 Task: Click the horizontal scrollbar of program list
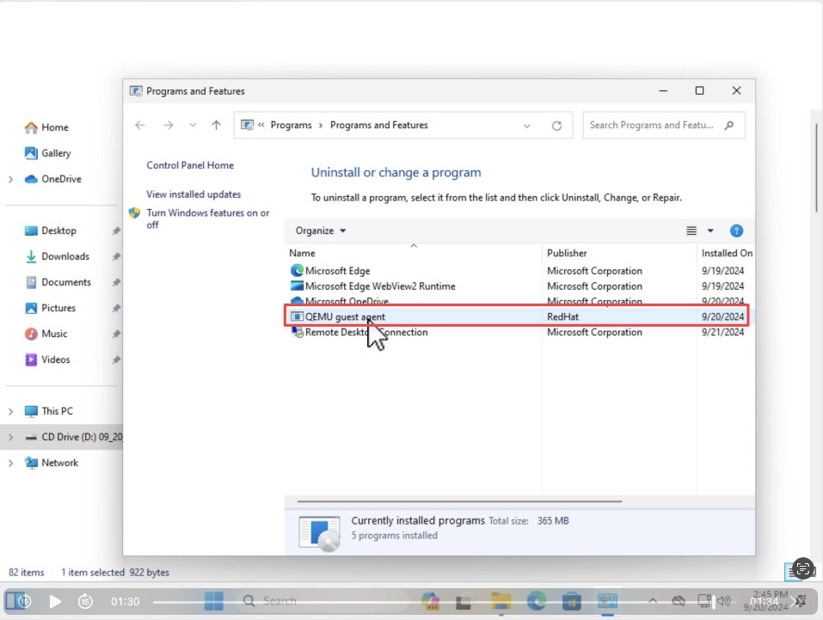click(459, 501)
